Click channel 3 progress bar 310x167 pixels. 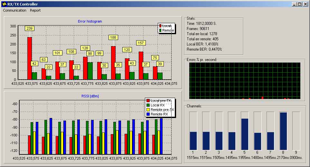(219, 131)
